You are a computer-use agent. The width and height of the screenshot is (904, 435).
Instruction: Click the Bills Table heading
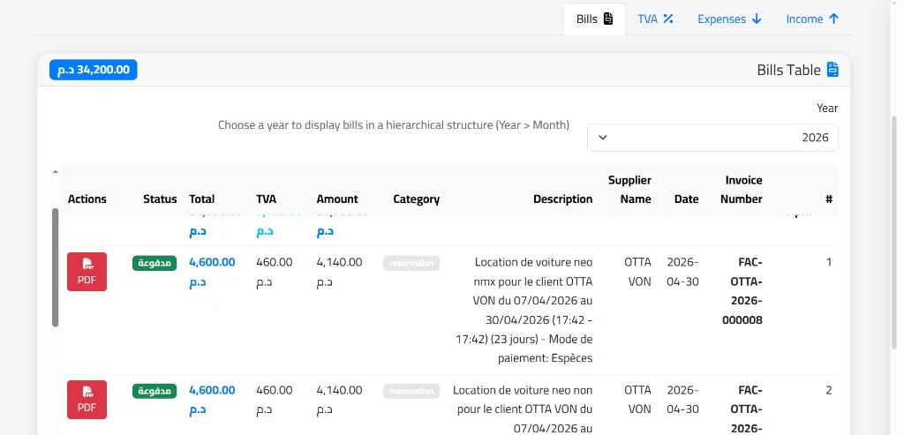coord(788,70)
